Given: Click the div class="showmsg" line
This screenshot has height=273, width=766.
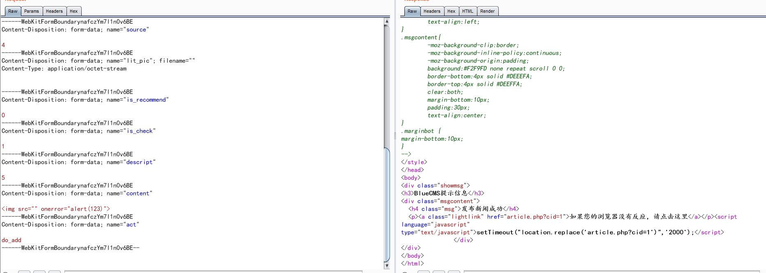Looking at the screenshot, I should click(x=436, y=186).
